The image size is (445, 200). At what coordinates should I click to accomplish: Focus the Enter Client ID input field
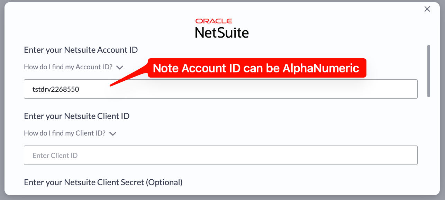pos(220,155)
